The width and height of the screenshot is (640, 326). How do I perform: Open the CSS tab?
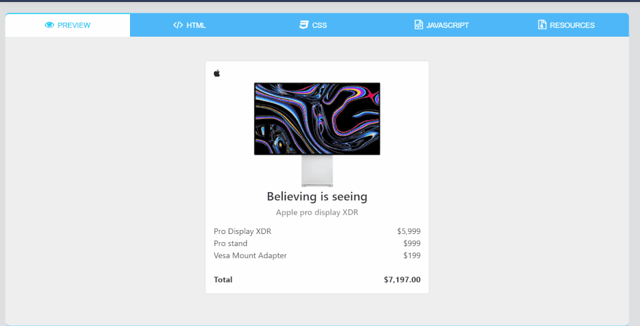click(319, 25)
